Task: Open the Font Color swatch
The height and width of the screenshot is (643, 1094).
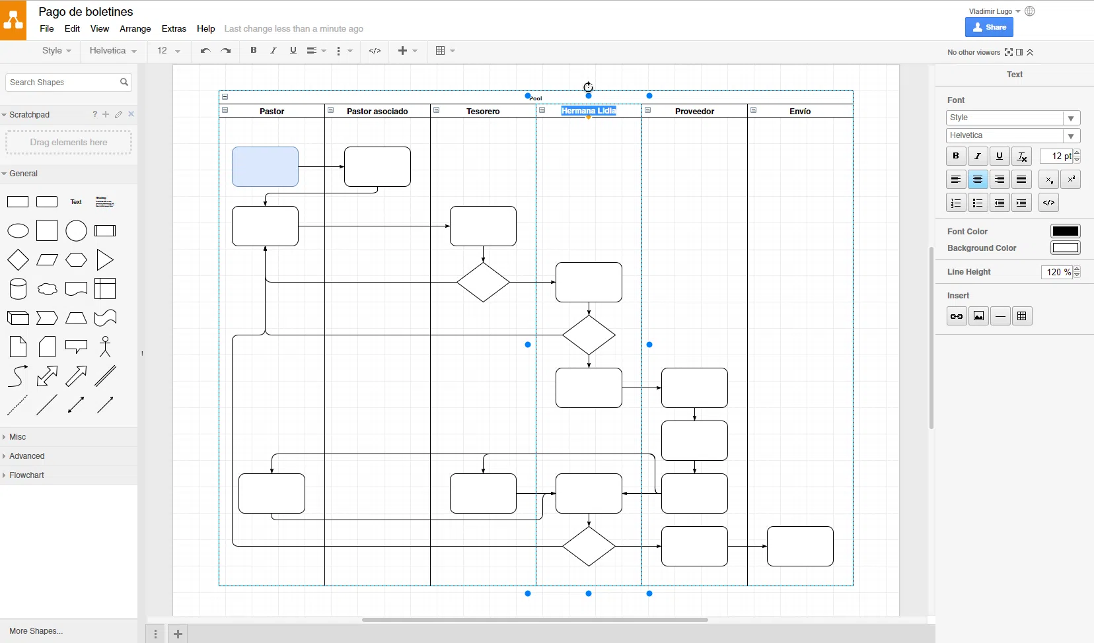Action: 1065,231
